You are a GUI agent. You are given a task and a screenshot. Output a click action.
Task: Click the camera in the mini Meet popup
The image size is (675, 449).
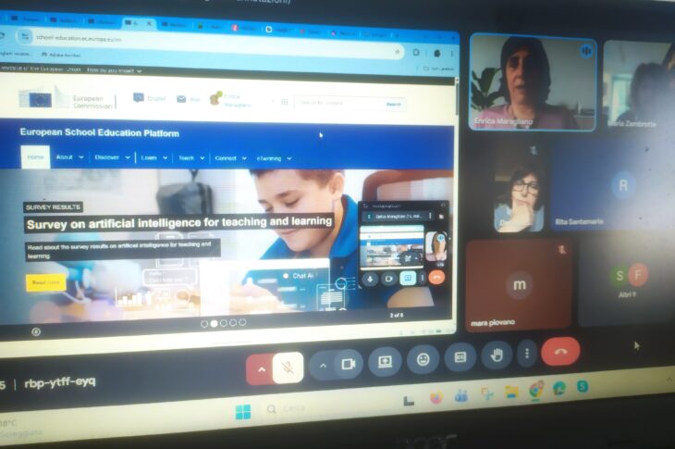388,279
